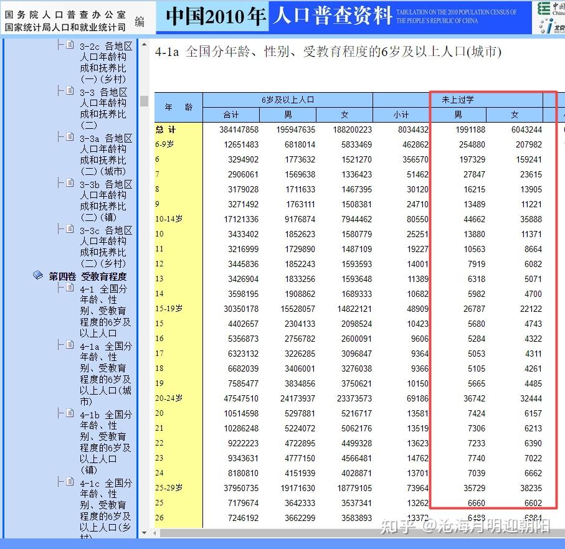Click document icon beside 4-1c tree entry

point(70,482)
